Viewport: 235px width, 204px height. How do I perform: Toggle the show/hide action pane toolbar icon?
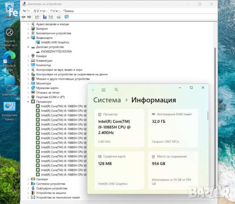pos(51,17)
